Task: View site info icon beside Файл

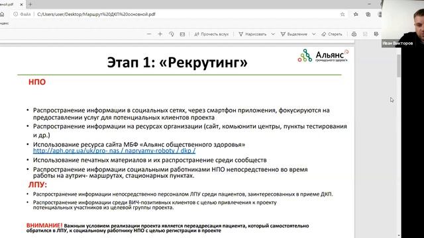Action: click(15, 15)
